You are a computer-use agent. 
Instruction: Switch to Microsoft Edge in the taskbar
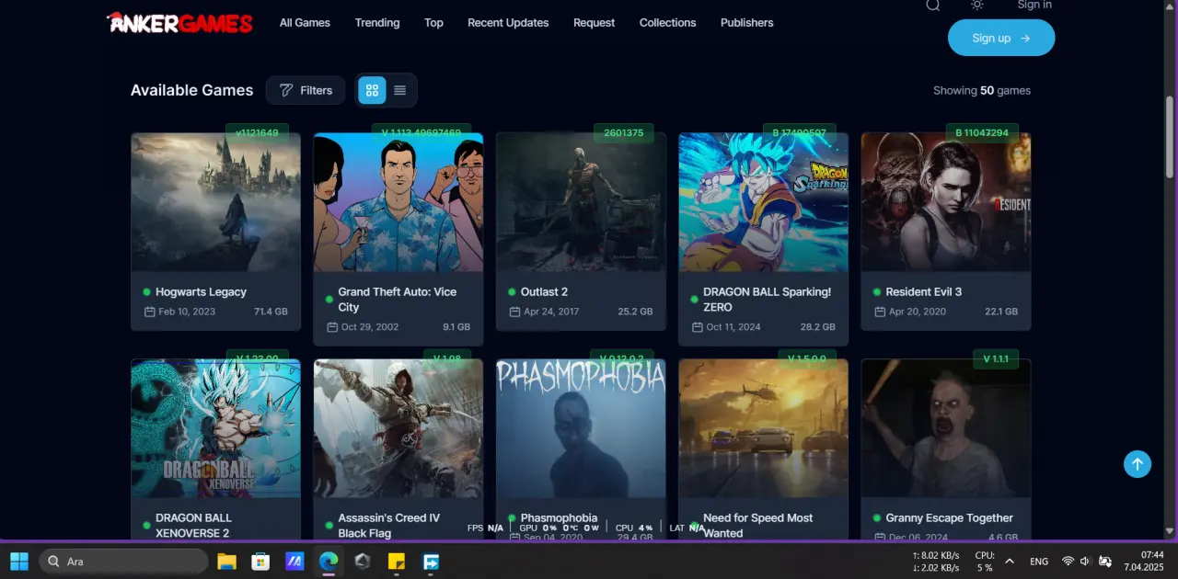329,561
